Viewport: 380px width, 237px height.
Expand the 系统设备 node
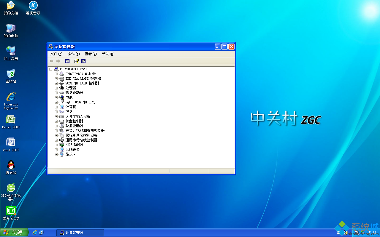point(56,150)
